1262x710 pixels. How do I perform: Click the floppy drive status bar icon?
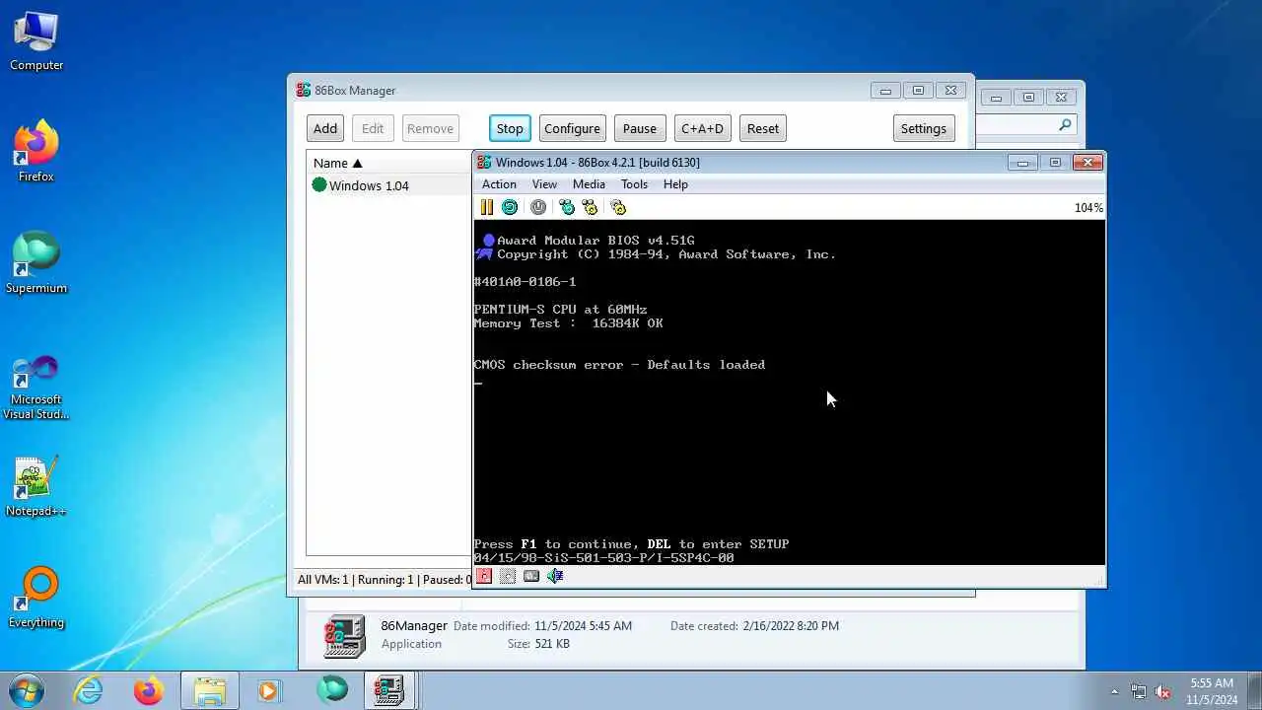point(484,576)
